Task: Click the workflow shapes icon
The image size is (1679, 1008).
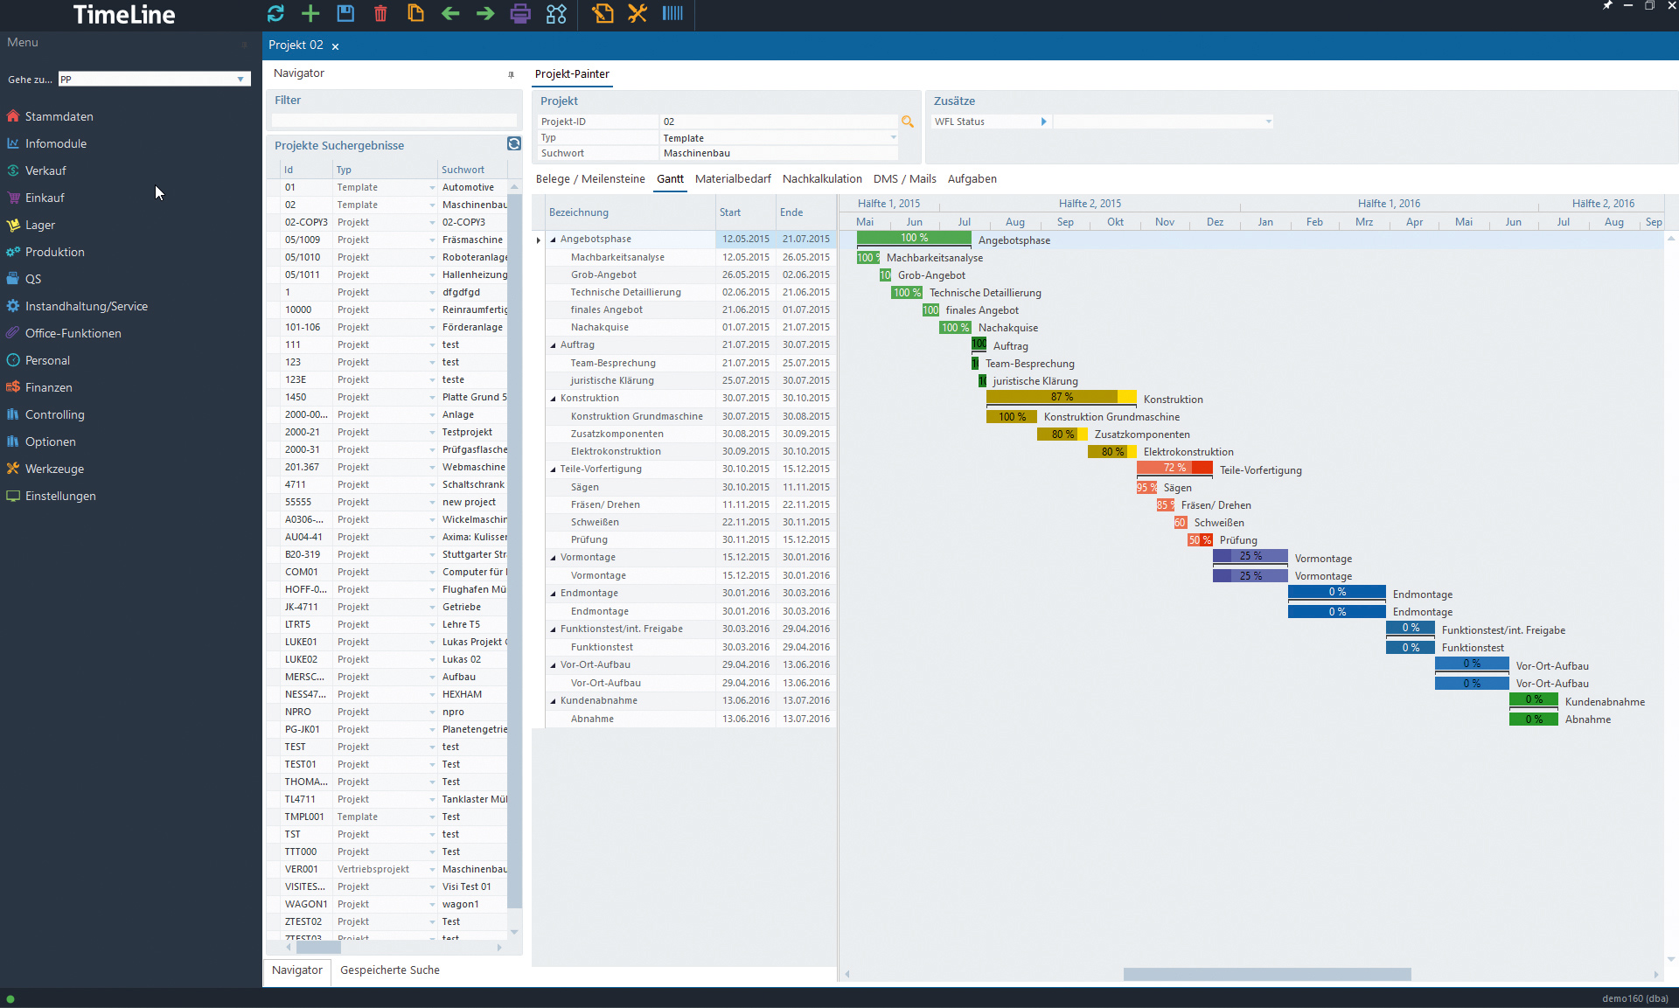Action: [556, 13]
